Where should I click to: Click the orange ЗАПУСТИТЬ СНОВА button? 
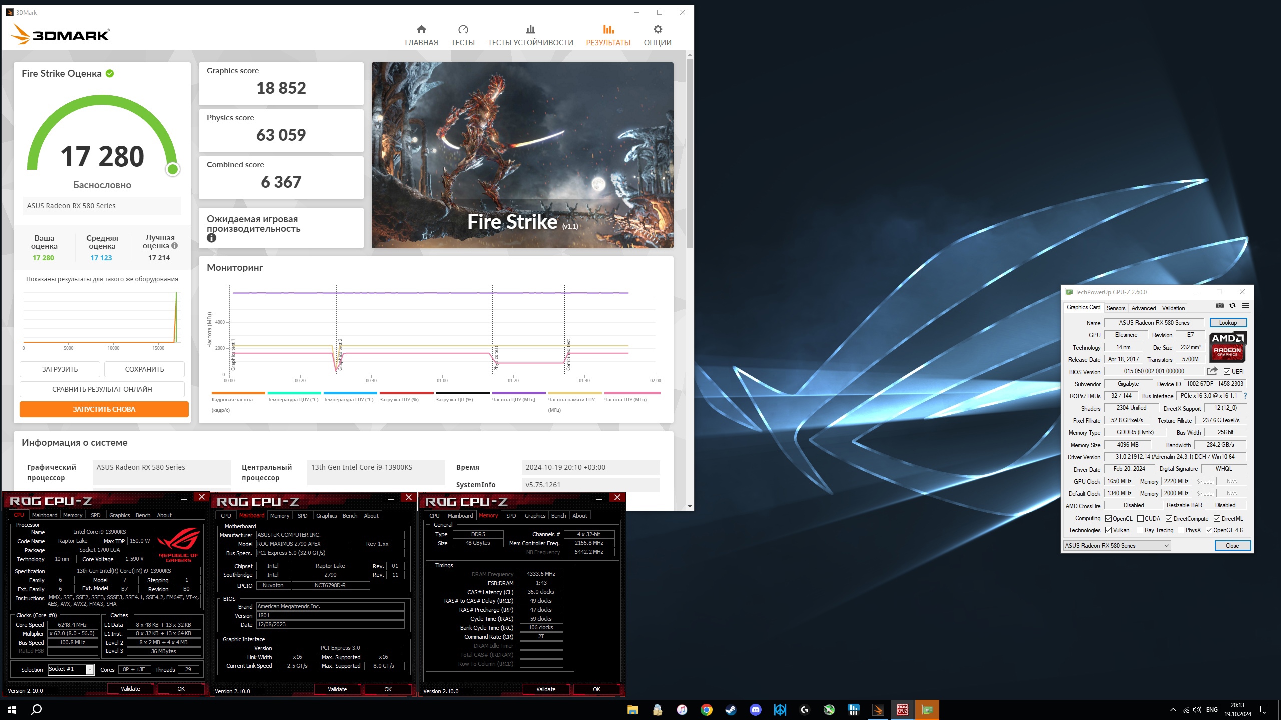tap(104, 409)
